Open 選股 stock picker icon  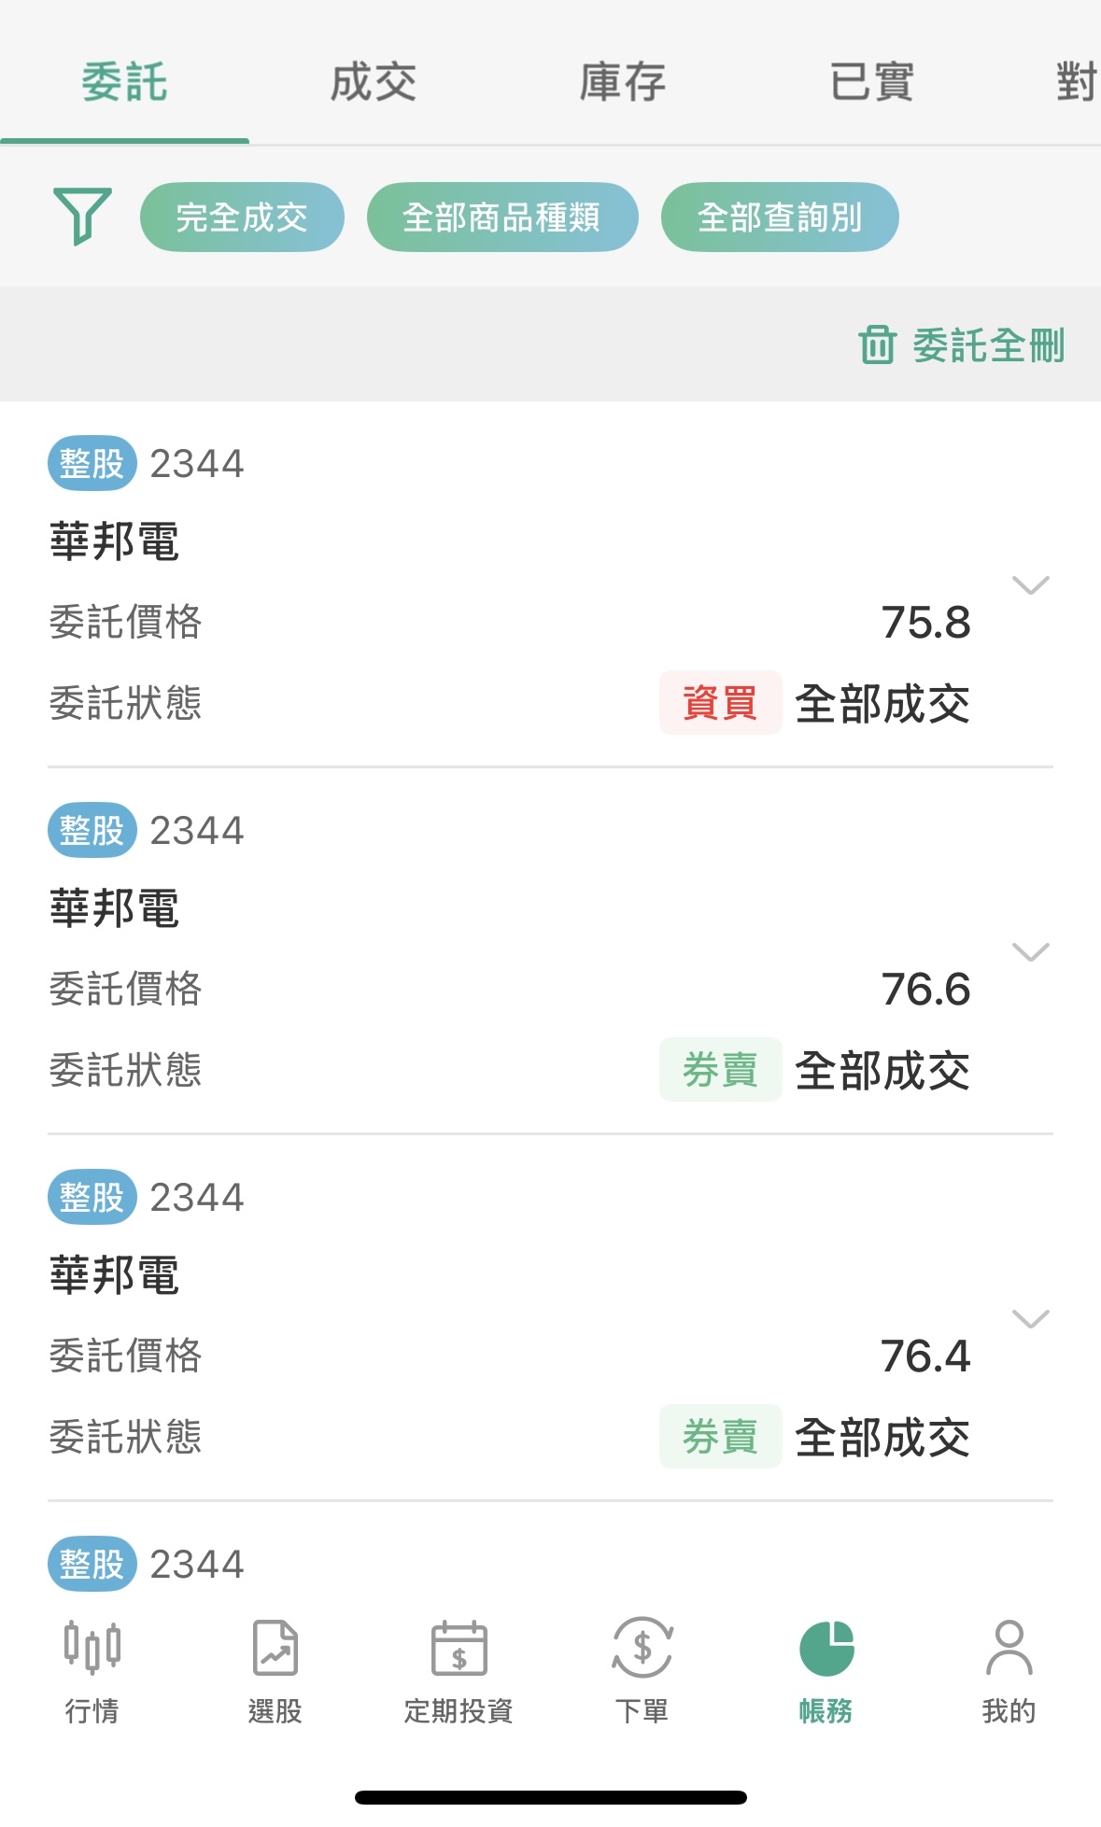pos(275,1648)
